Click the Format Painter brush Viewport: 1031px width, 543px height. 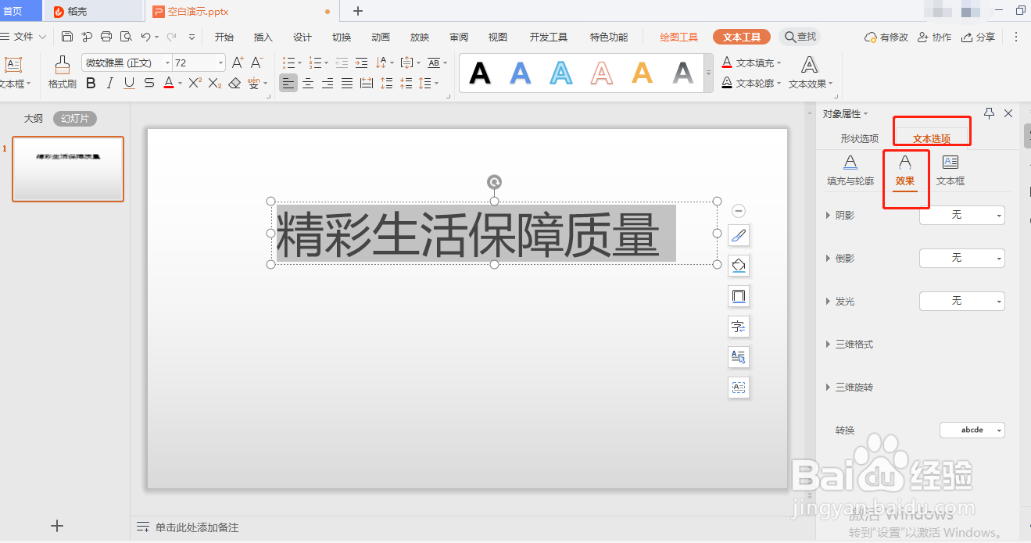coord(62,66)
